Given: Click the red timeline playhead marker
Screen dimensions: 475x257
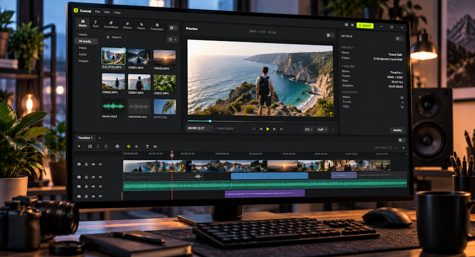Looking at the screenshot, I should click(x=172, y=154).
